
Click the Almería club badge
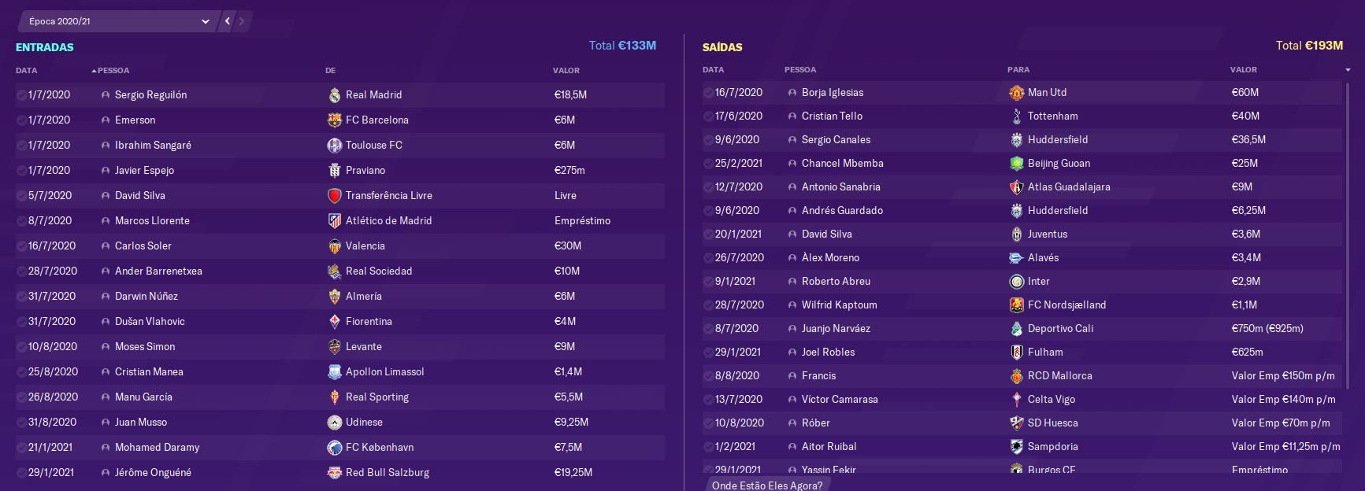(x=335, y=297)
